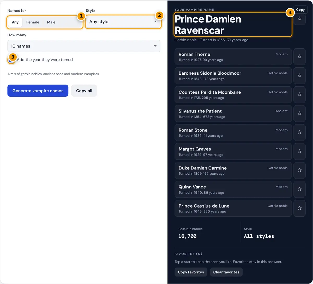Star Duke Damien Carmine
313x284 pixels.
pos(299,170)
